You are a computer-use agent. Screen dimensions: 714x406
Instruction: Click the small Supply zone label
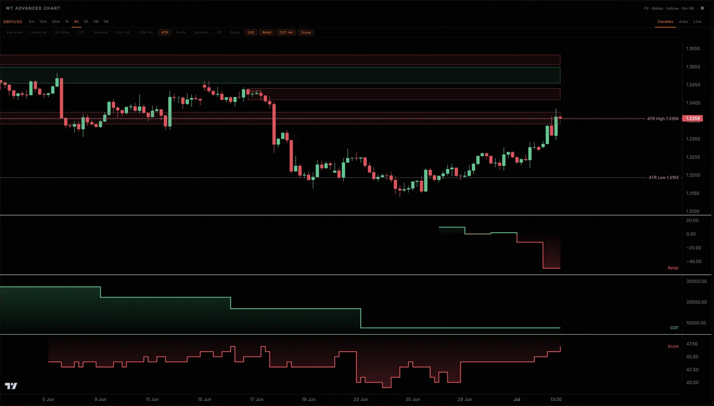(255, 91)
